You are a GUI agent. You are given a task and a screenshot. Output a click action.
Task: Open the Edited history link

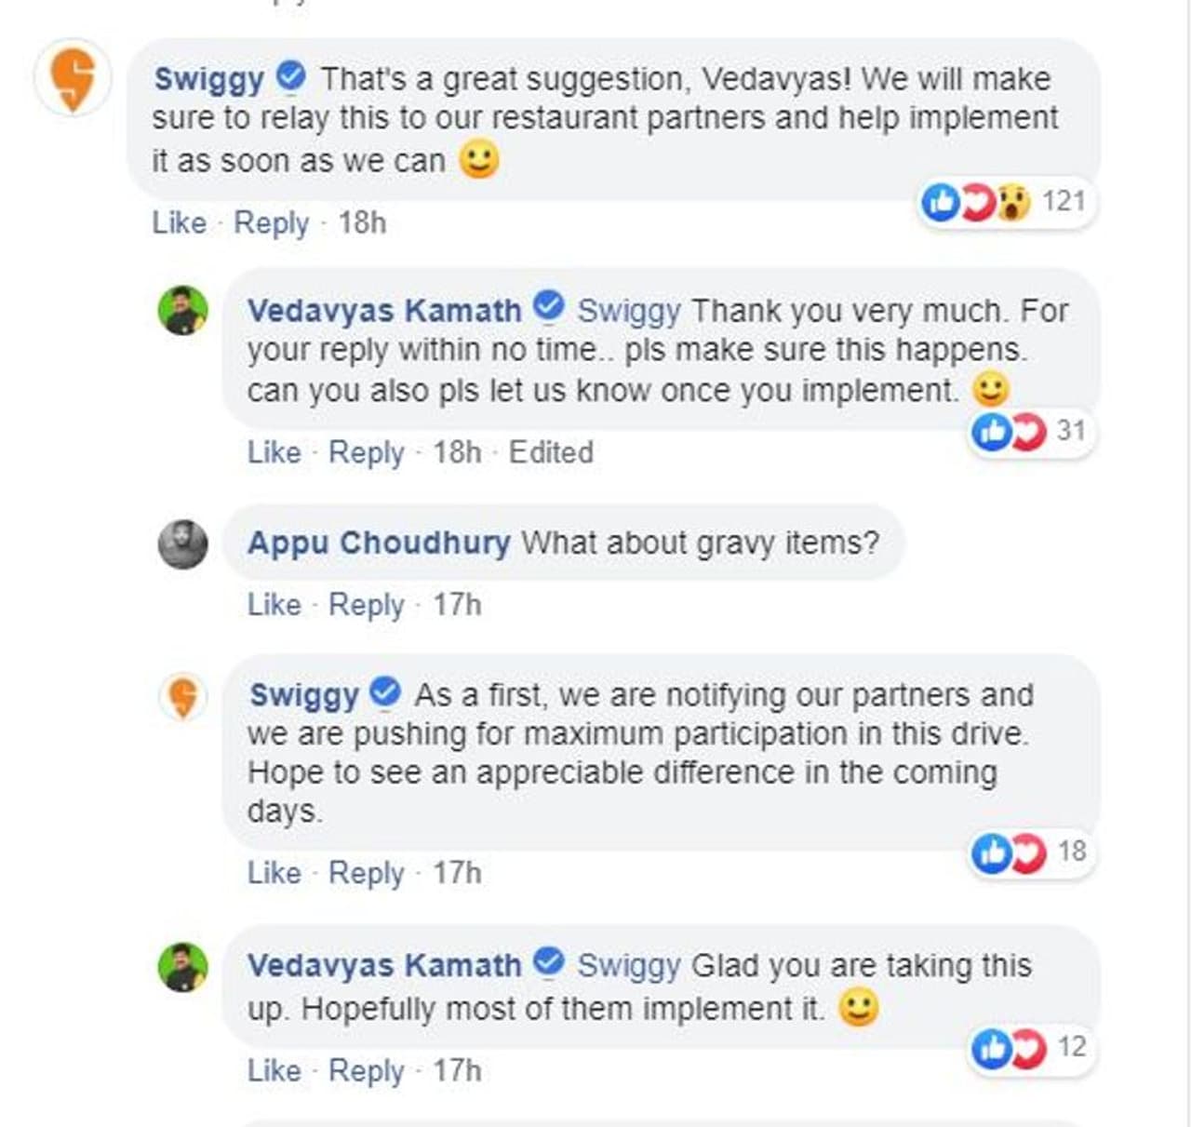(551, 452)
